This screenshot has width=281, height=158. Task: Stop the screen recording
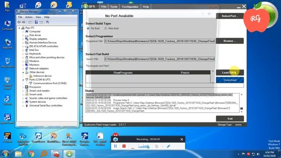[x=124, y=146]
